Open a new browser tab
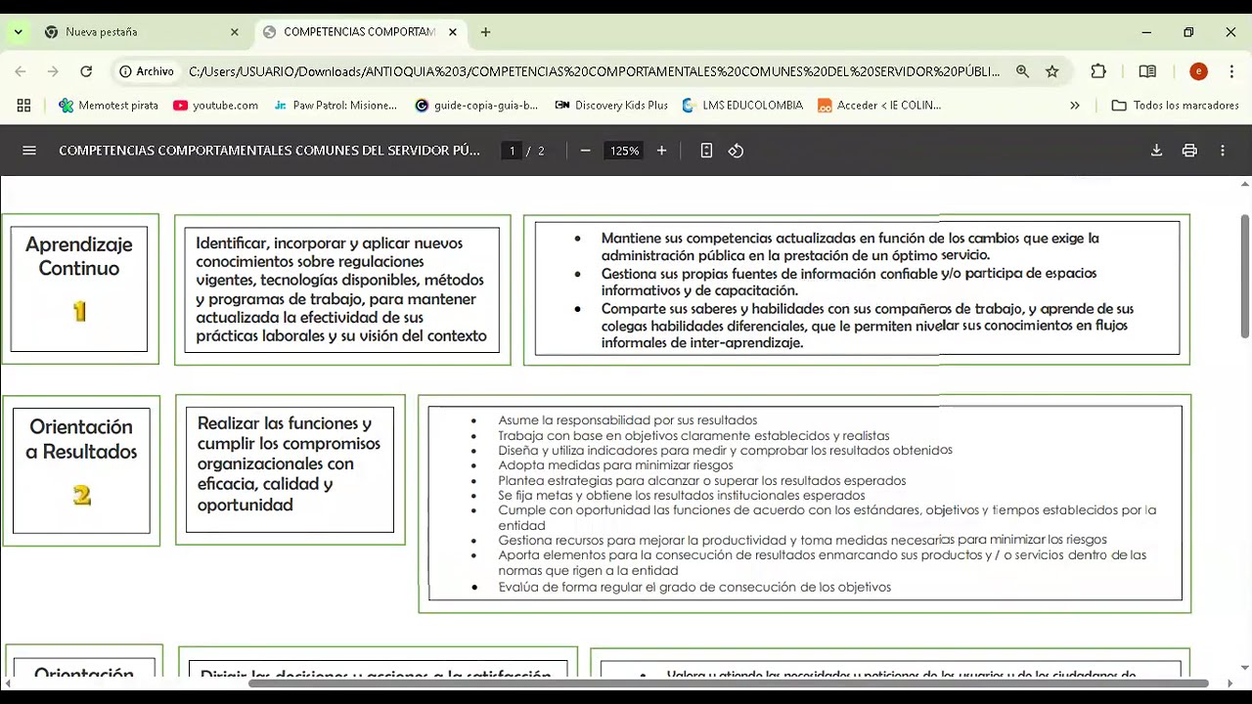The image size is (1252, 704). point(485,32)
